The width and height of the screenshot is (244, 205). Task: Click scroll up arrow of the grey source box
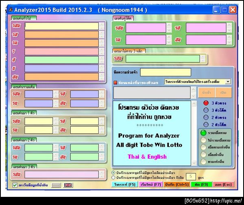pyautogui.click(x=193, y=89)
